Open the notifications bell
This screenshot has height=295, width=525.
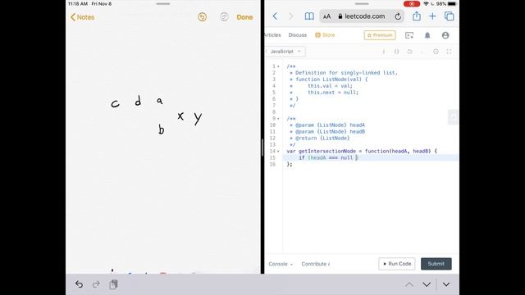click(x=427, y=35)
